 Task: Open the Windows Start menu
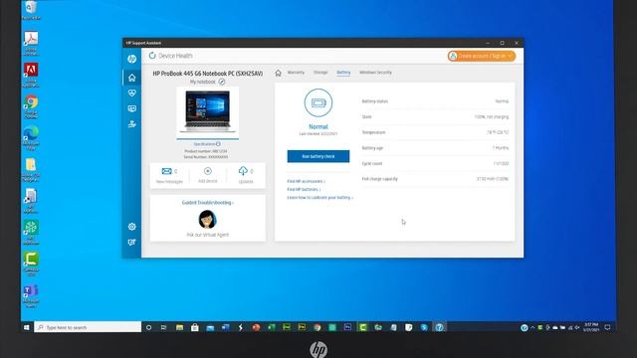point(27,327)
